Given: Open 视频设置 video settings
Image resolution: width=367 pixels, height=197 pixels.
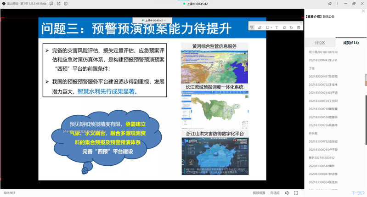Looking at the screenshot, I should point(259,193).
